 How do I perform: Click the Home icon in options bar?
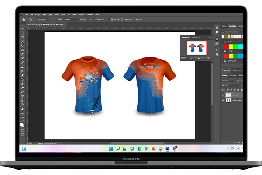click(x=24, y=19)
